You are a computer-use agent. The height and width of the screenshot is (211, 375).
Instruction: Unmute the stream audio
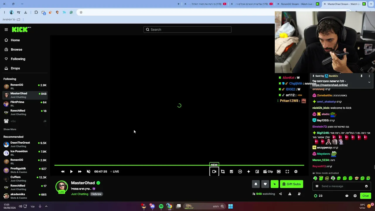point(88,172)
